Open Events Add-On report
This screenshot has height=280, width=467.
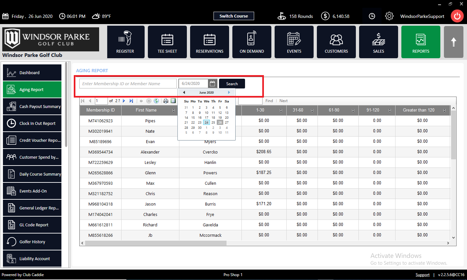tap(32, 191)
